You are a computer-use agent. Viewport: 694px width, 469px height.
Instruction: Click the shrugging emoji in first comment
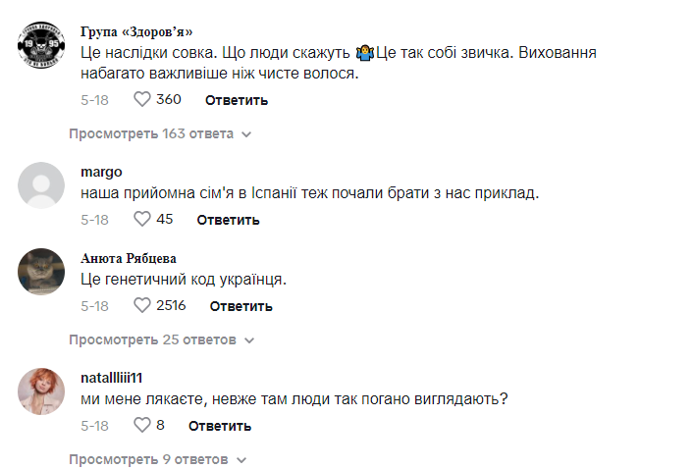click(365, 51)
